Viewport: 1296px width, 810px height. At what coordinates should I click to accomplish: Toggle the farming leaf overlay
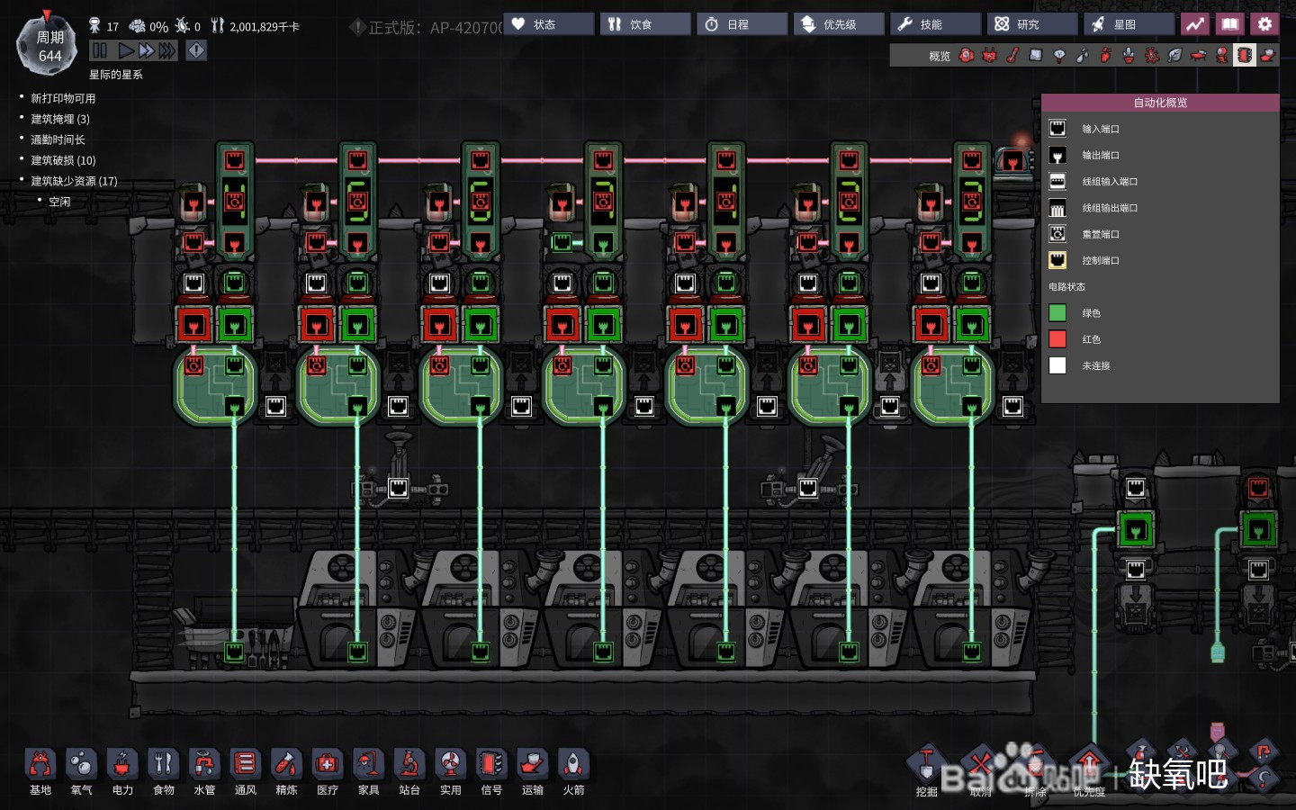tap(1174, 56)
